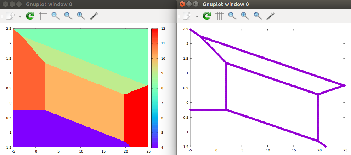The width and height of the screenshot is (351, 155).
Task: Open the export dropdown arrow in the left window
Action: pyautogui.click(x=20, y=16)
